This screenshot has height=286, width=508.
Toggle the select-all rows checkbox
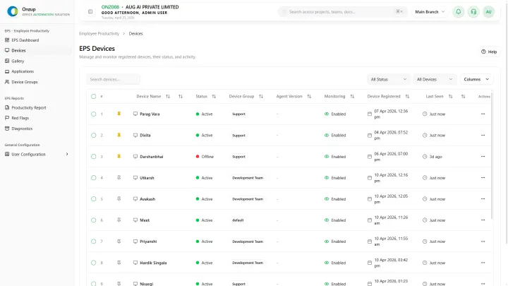pos(94,96)
